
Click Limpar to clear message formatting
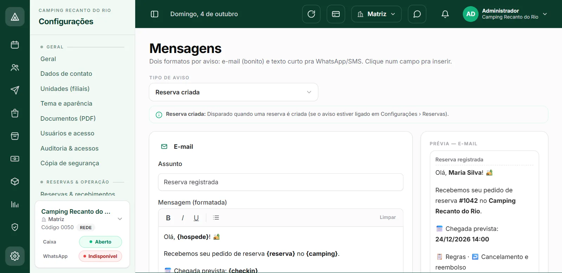pyautogui.click(x=388, y=218)
